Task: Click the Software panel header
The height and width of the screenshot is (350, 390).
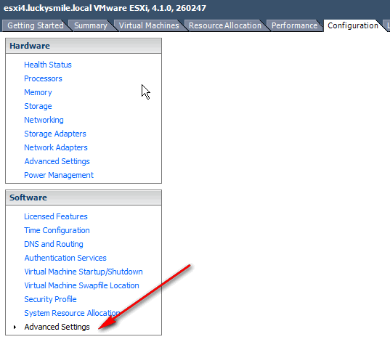Action: [84, 198]
